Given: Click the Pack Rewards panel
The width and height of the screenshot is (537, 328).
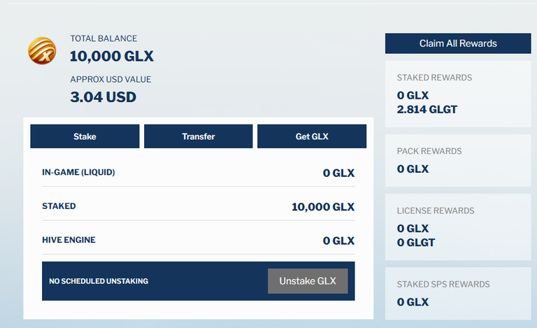Looking at the screenshot, I should [x=458, y=161].
